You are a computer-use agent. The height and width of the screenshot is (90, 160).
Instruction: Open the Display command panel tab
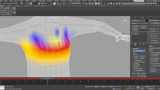click(143, 18)
